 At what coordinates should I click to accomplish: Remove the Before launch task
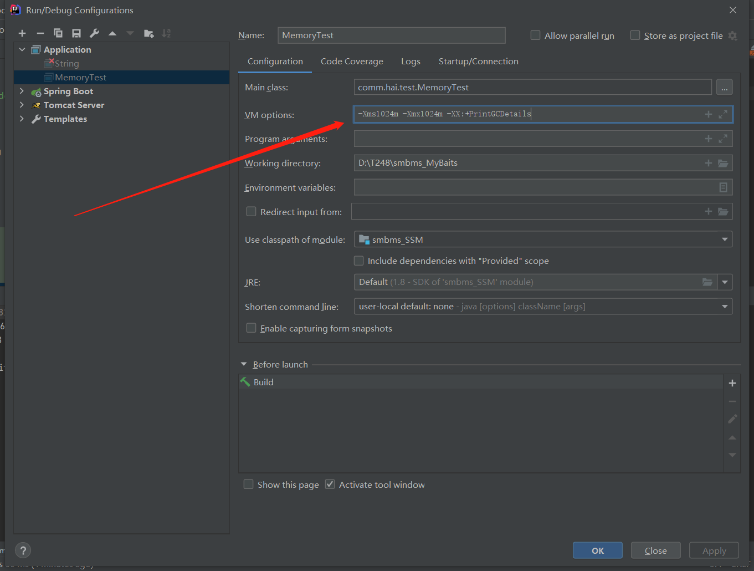pyautogui.click(x=732, y=401)
